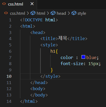The height and width of the screenshot is (107, 106).
Task: Click the css.html breadcrumb file icon
Action: pos(6,13)
